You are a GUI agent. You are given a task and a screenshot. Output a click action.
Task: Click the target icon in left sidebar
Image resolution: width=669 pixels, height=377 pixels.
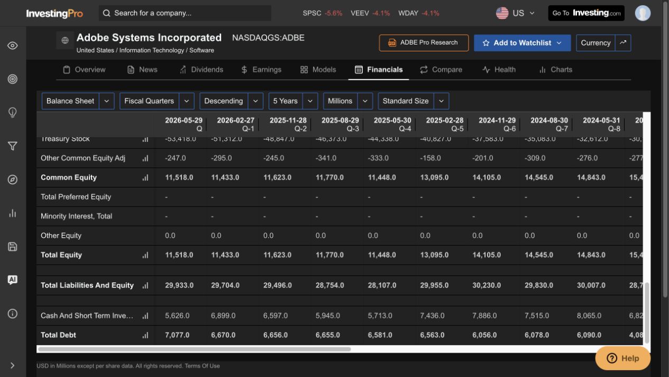pos(13,79)
